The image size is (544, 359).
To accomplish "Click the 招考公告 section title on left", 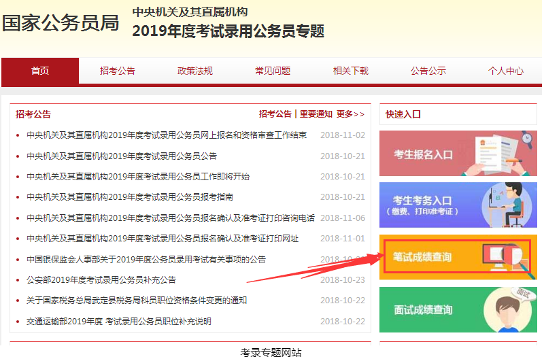I will 33,114.
